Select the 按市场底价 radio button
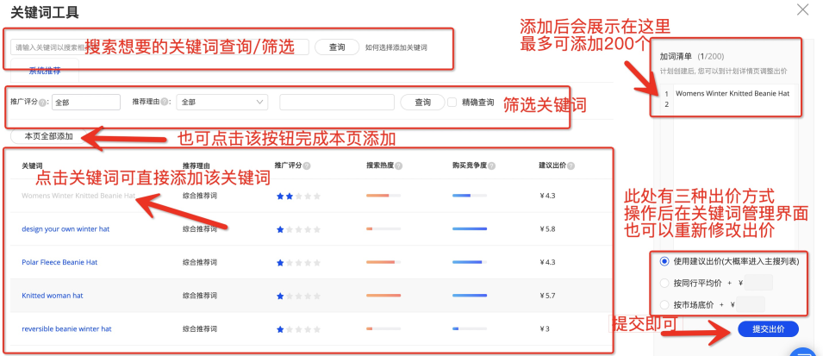Viewport: 823px width, 356px height. tap(663, 304)
